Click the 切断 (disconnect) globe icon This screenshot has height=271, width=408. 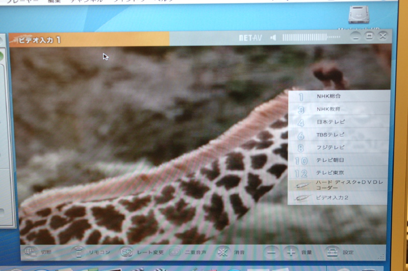click(31, 252)
